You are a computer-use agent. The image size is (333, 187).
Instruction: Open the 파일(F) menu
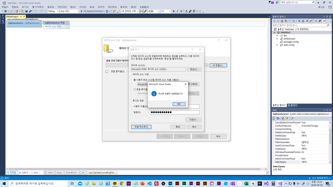[5, 7]
